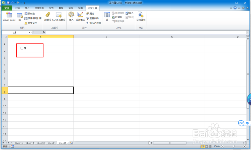This screenshot has width=251, height=150.
Task: Insert a new worksheet tab
Action: pyautogui.click(x=71, y=143)
